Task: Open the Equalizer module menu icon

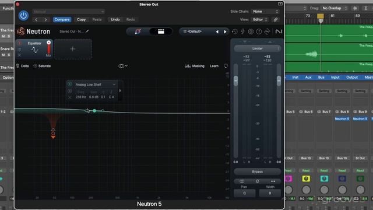Action: click(19, 50)
